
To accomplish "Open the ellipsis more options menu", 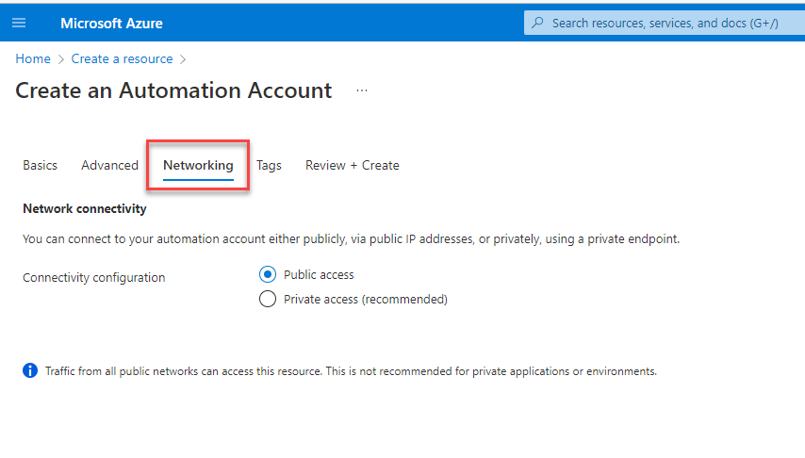I will pyautogui.click(x=362, y=90).
